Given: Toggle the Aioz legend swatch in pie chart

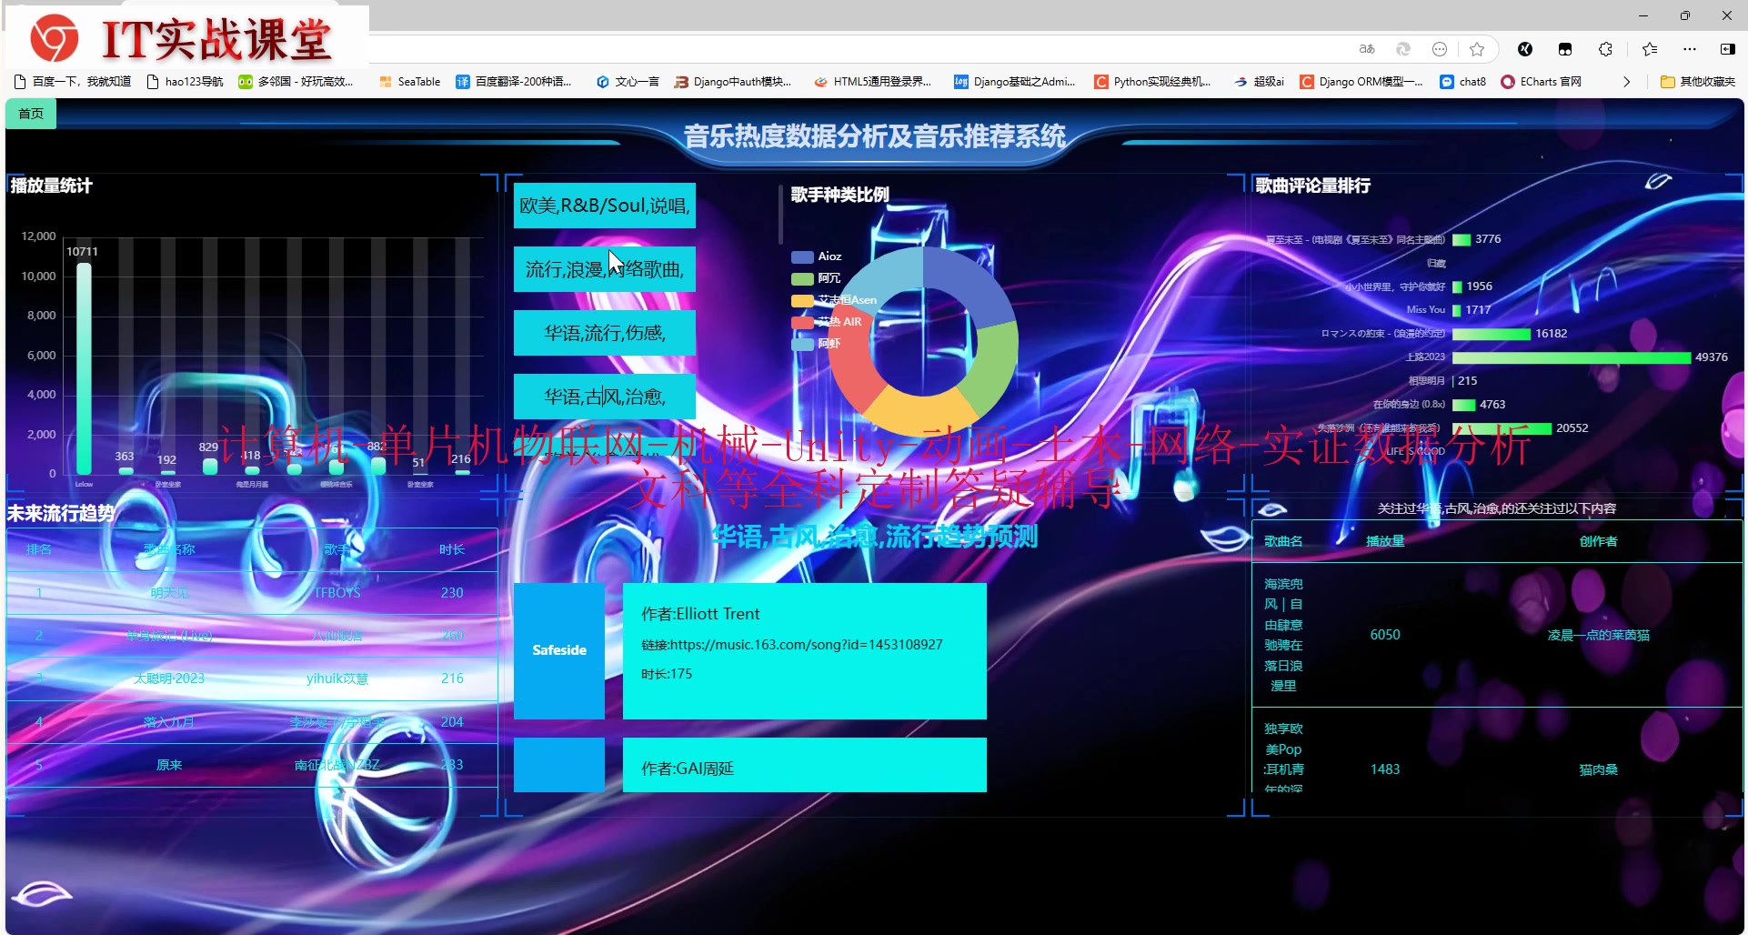Looking at the screenshot, I should click(x=802, y=256).
